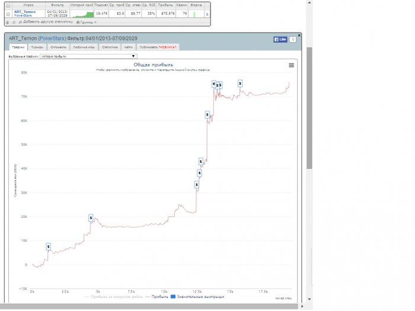Click the 04/01/2013-07/09/2029 filter cell
The height and width of the screenshot is (311, 415).
click(58, 14)
